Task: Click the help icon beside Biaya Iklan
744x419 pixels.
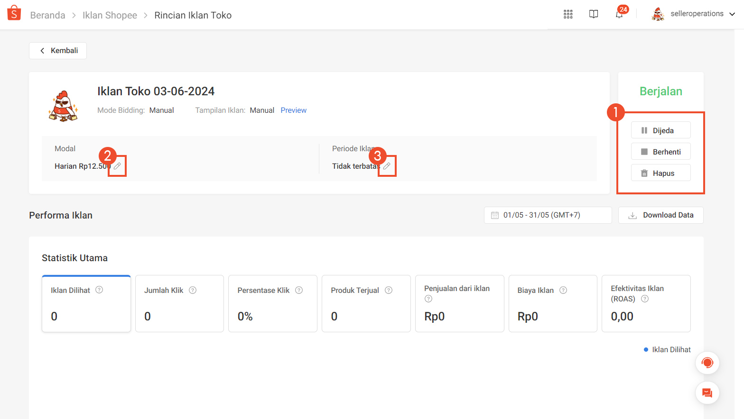Action: click(x=563, y=290)
